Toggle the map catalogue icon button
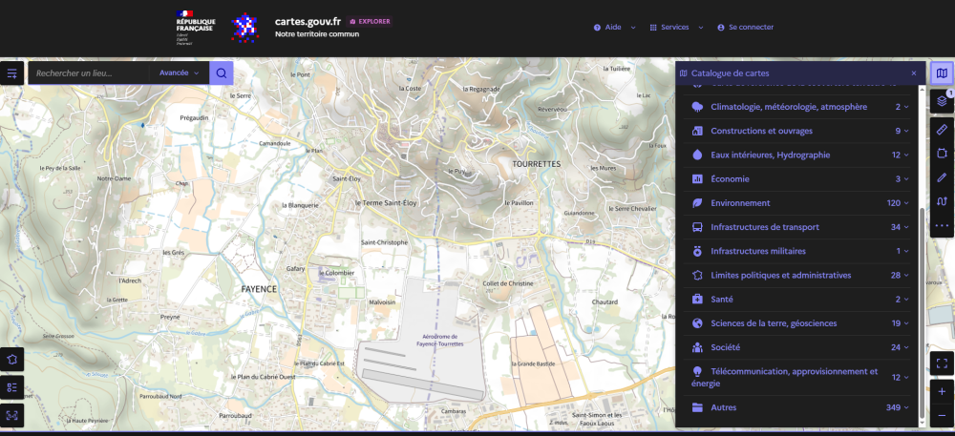This screenshot has height=436, width=955. [x=942, y=73]
